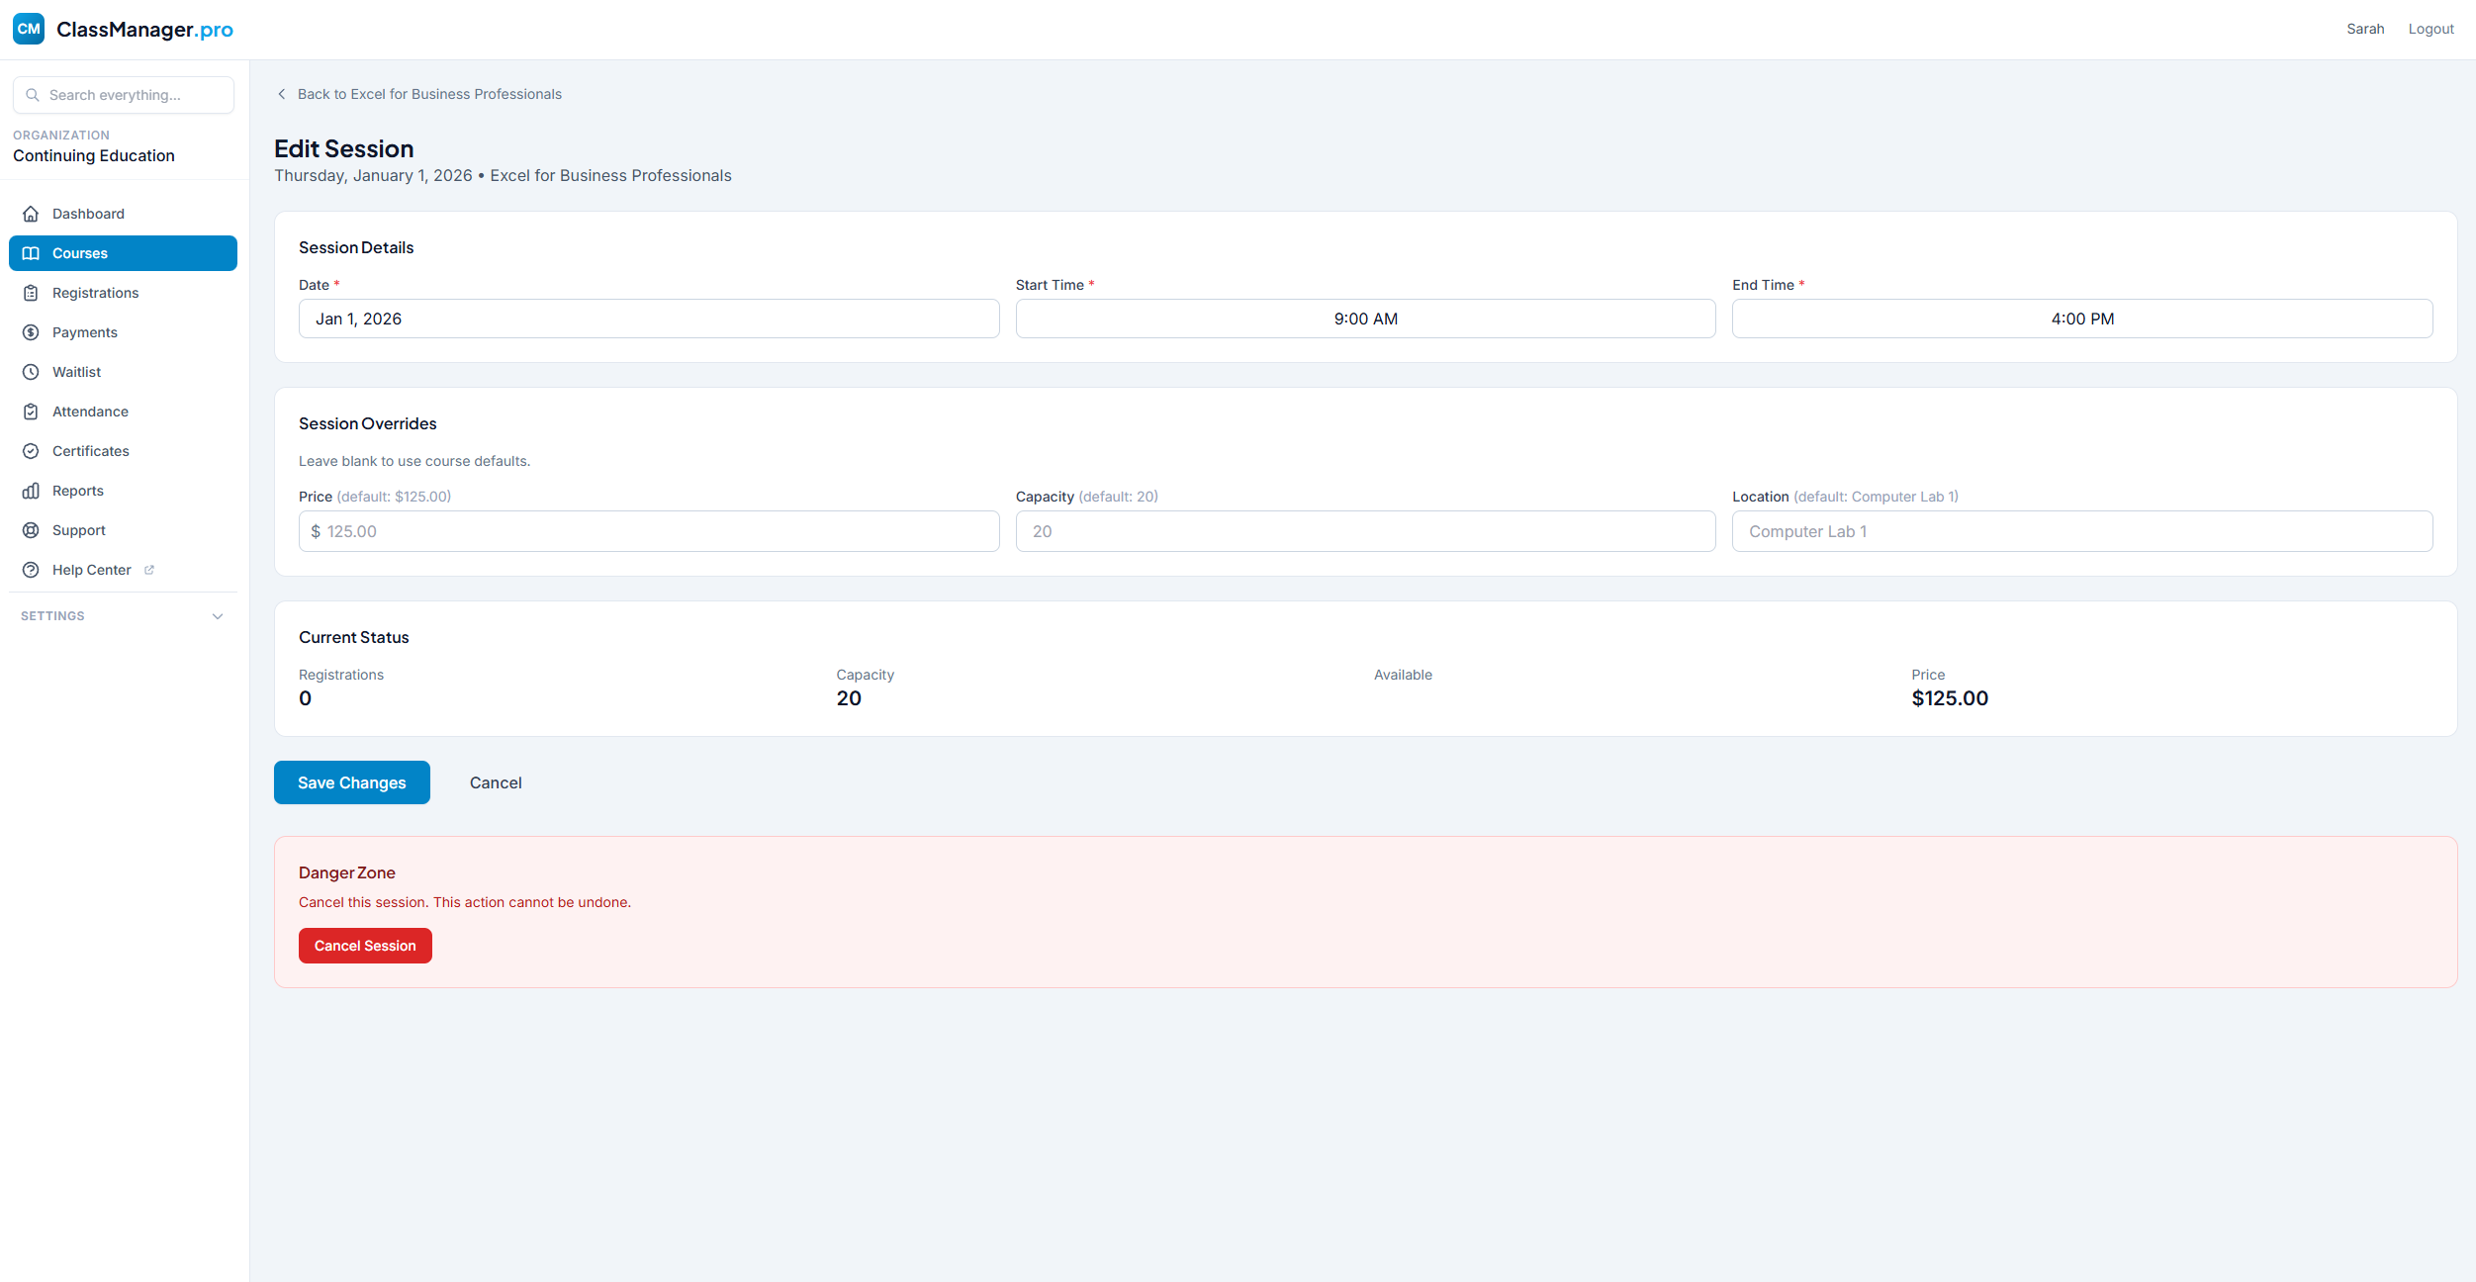Select the Attendance clipboard icon

coord(31,411)
